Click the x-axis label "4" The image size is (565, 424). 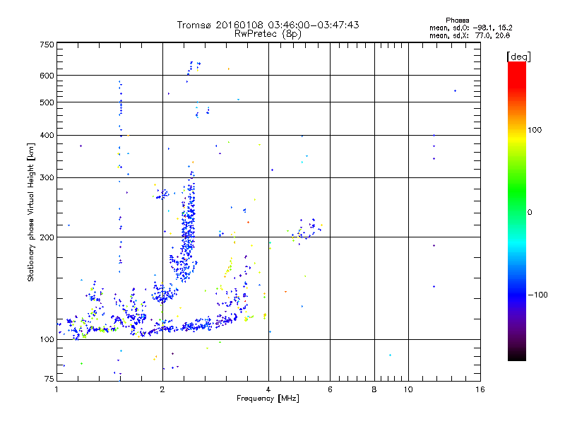tap(268, 389)
